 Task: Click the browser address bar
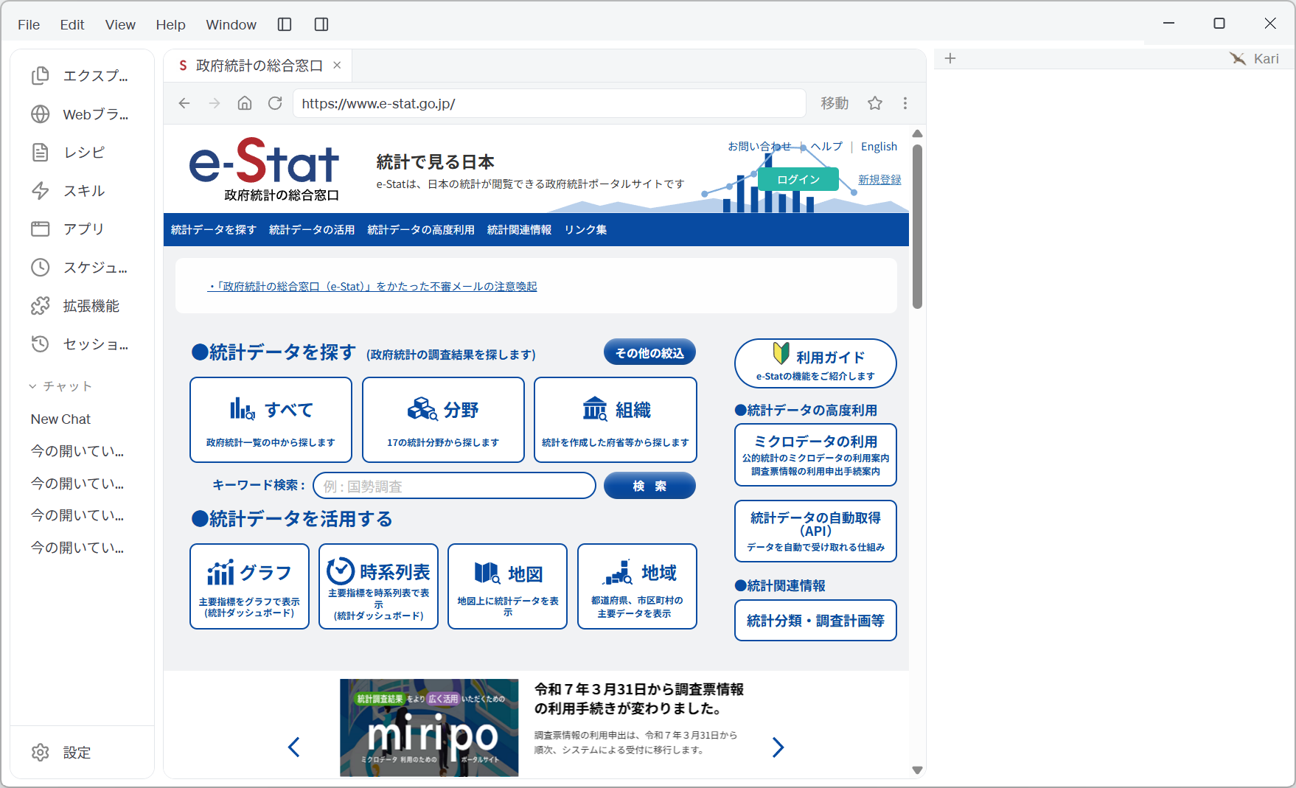(x=549, y=103)
